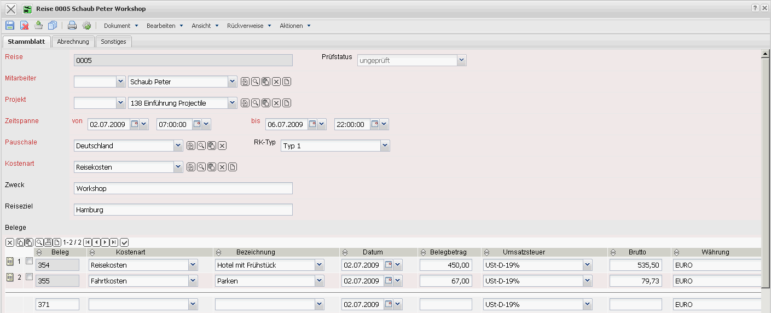Click the magnifier search icon beside Mitarbeiter
The width and height of the screenshot is (771, 313).
pyautogui.click(x=256, y=82)
